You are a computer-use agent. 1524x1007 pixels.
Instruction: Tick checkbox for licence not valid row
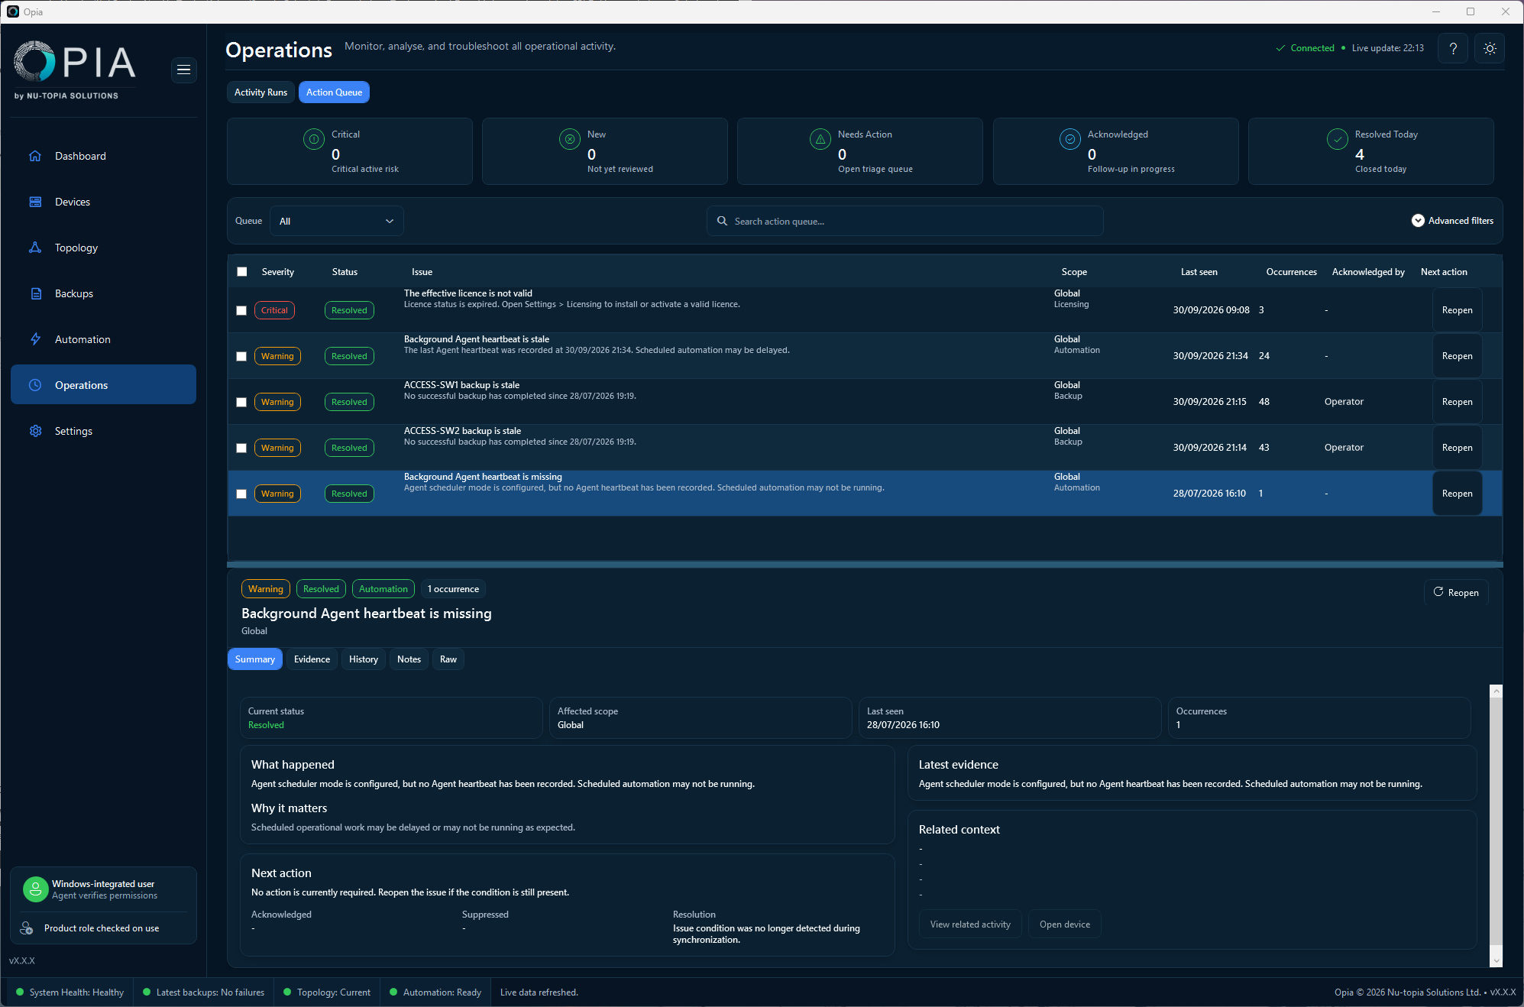(x=241, y=310)
